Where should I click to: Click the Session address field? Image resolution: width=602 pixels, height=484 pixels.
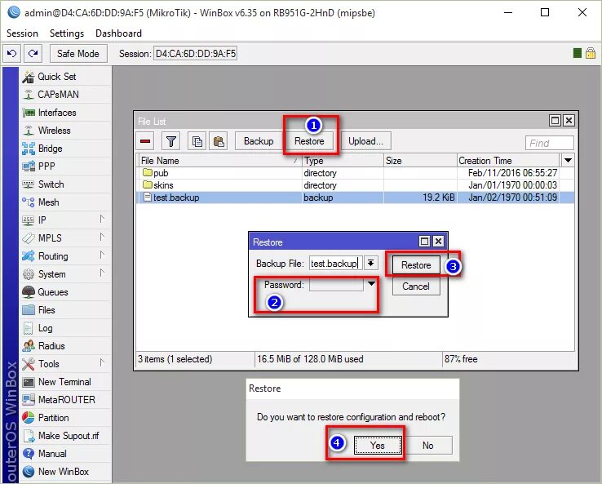(196, 53)
